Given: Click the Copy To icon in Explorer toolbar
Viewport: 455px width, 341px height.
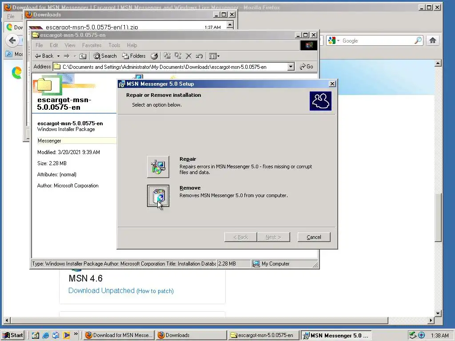Looking at the screenshot, I should pos(178,56).
